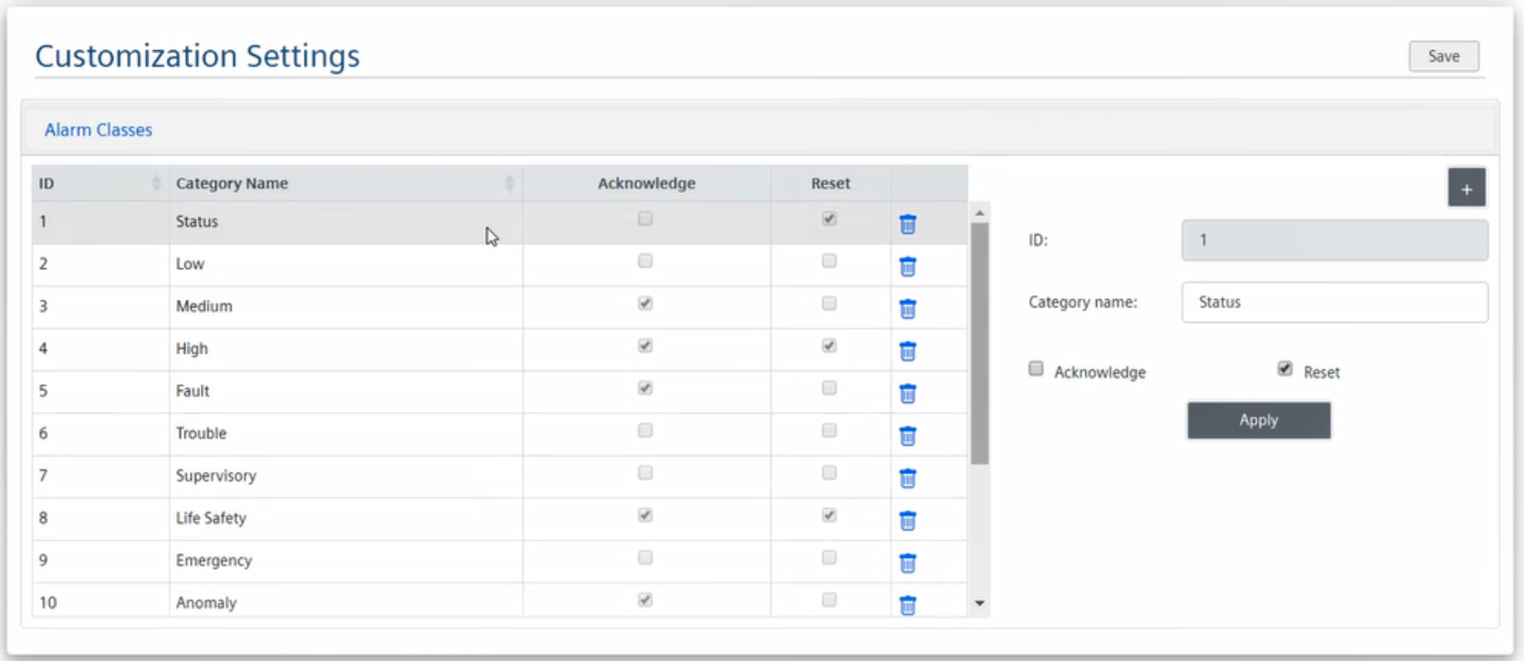
Task: Select the Emergency row in the table
Action: pos(214,561)
